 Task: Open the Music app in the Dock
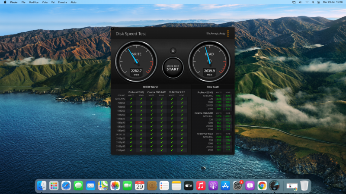click(x=201, y=186)
